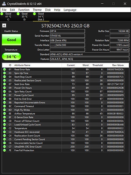Click green status dot of Seek Error Rate
The width and height of the screenshot is (131, 175).
5,84
